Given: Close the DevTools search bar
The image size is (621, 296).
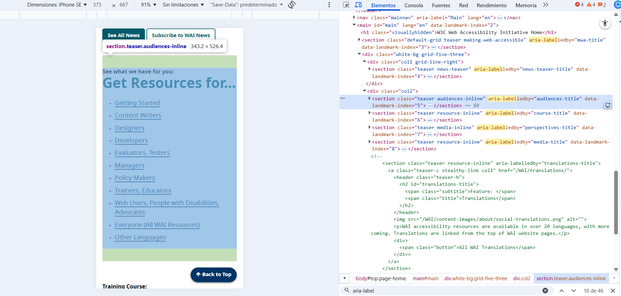Looking at the screenshot, I should (x=613, y=291).
